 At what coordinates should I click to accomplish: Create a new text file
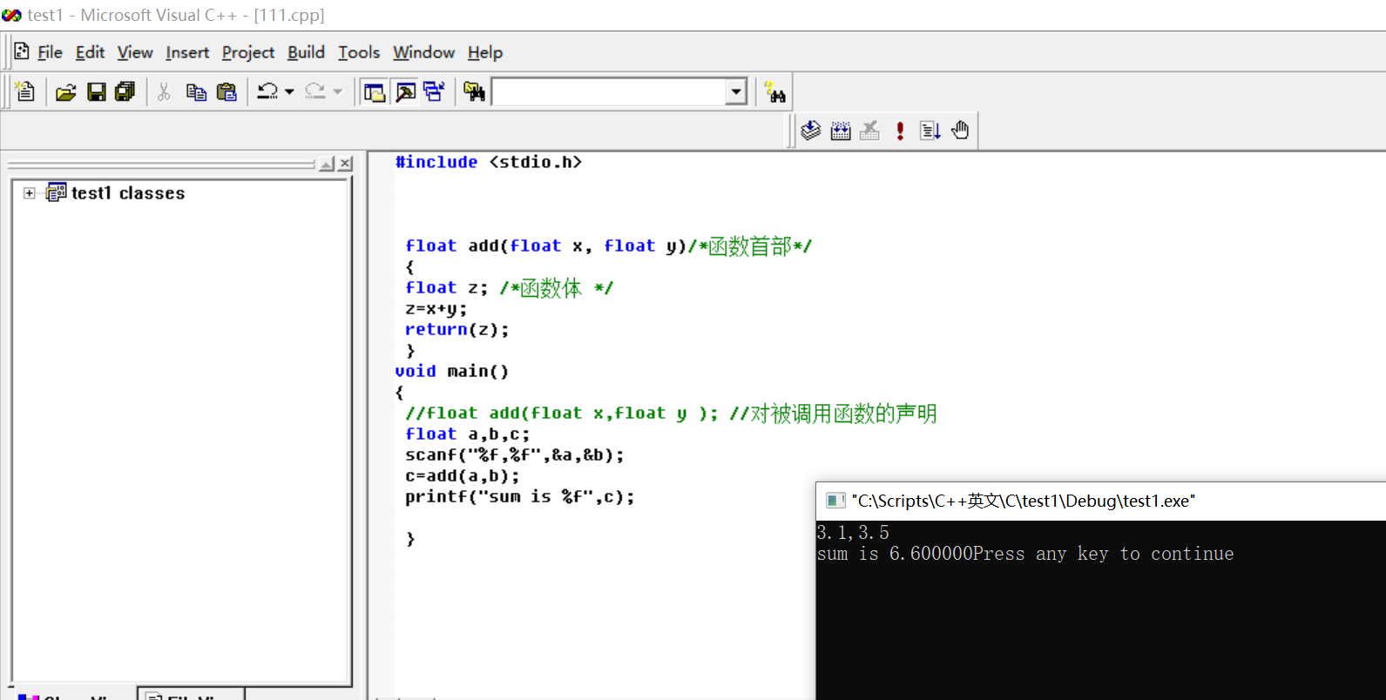coord(25,91)
